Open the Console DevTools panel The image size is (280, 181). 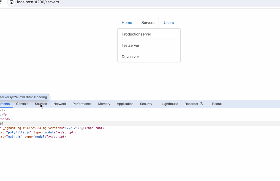pos(22,104)
